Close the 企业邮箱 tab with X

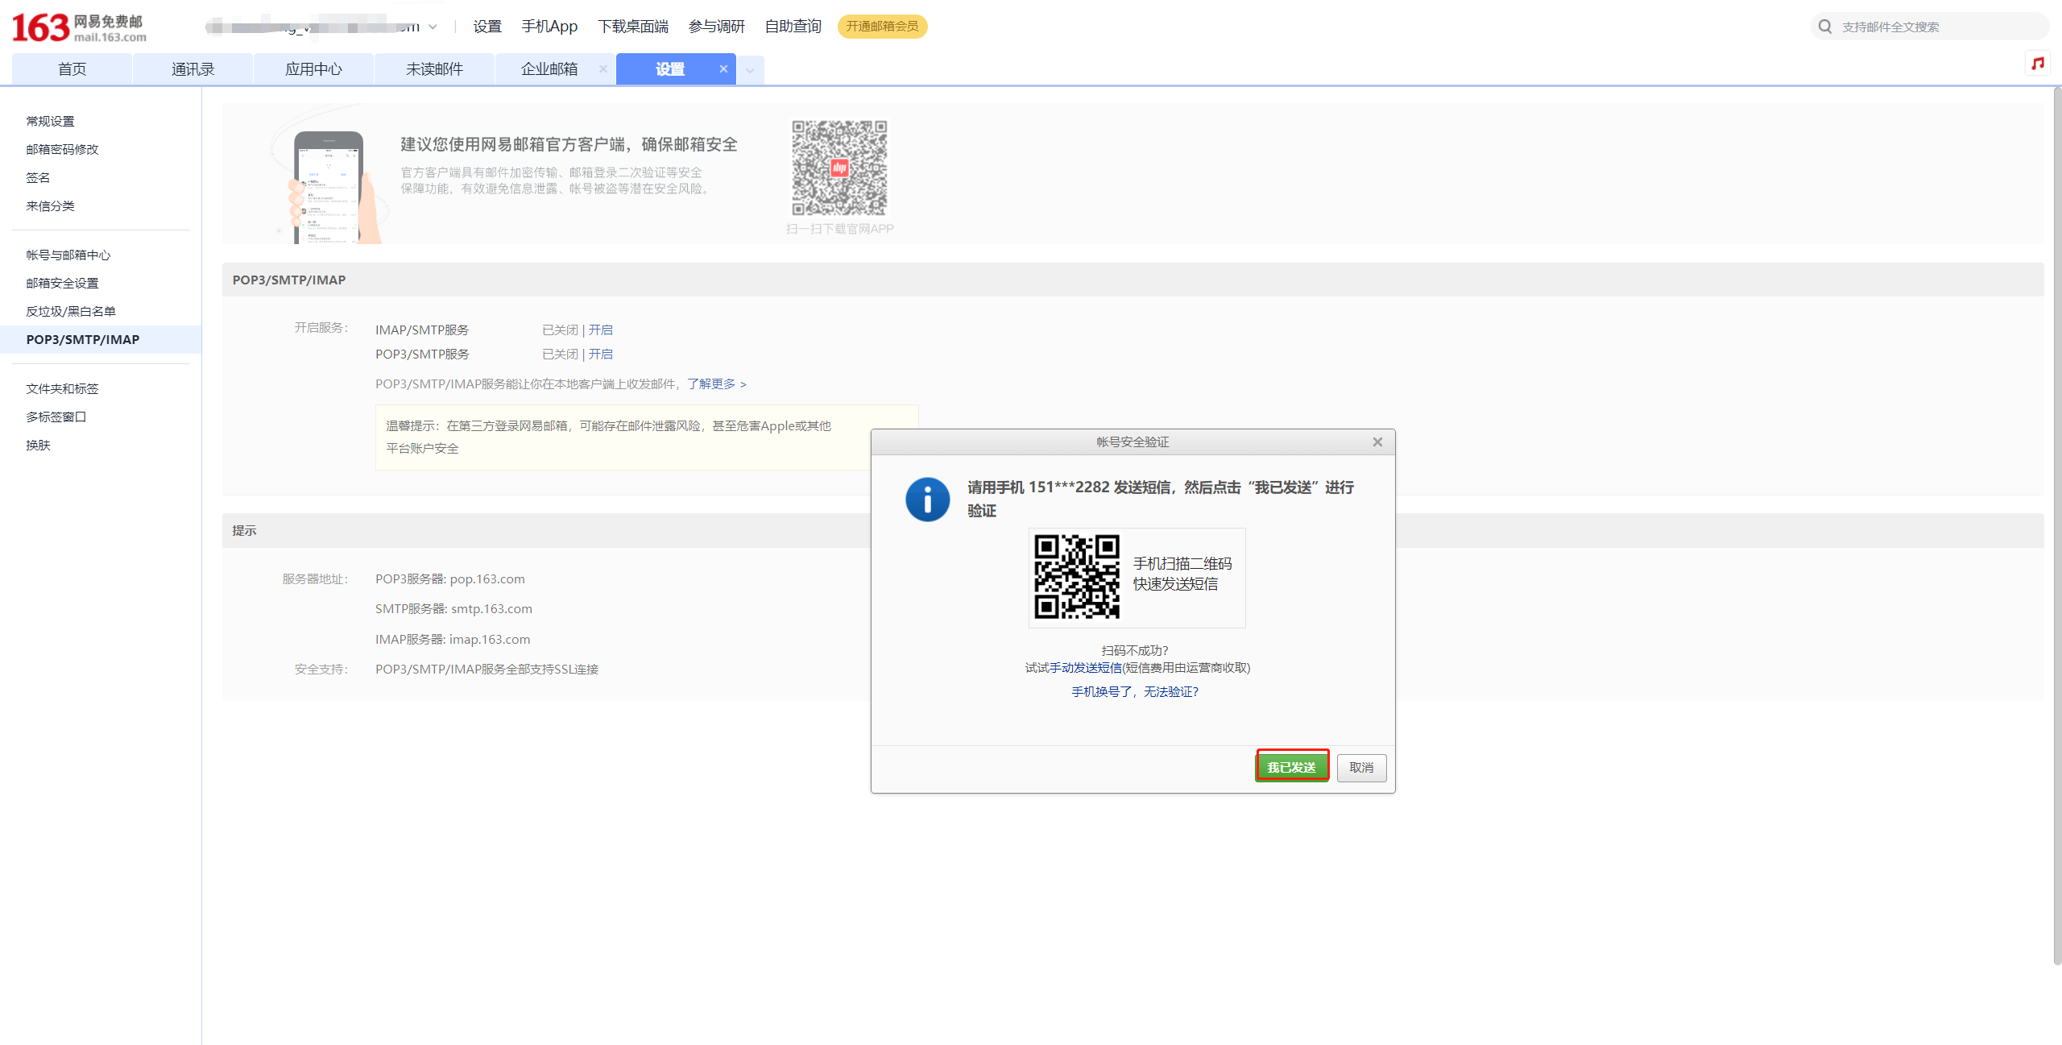coord(602,69)
